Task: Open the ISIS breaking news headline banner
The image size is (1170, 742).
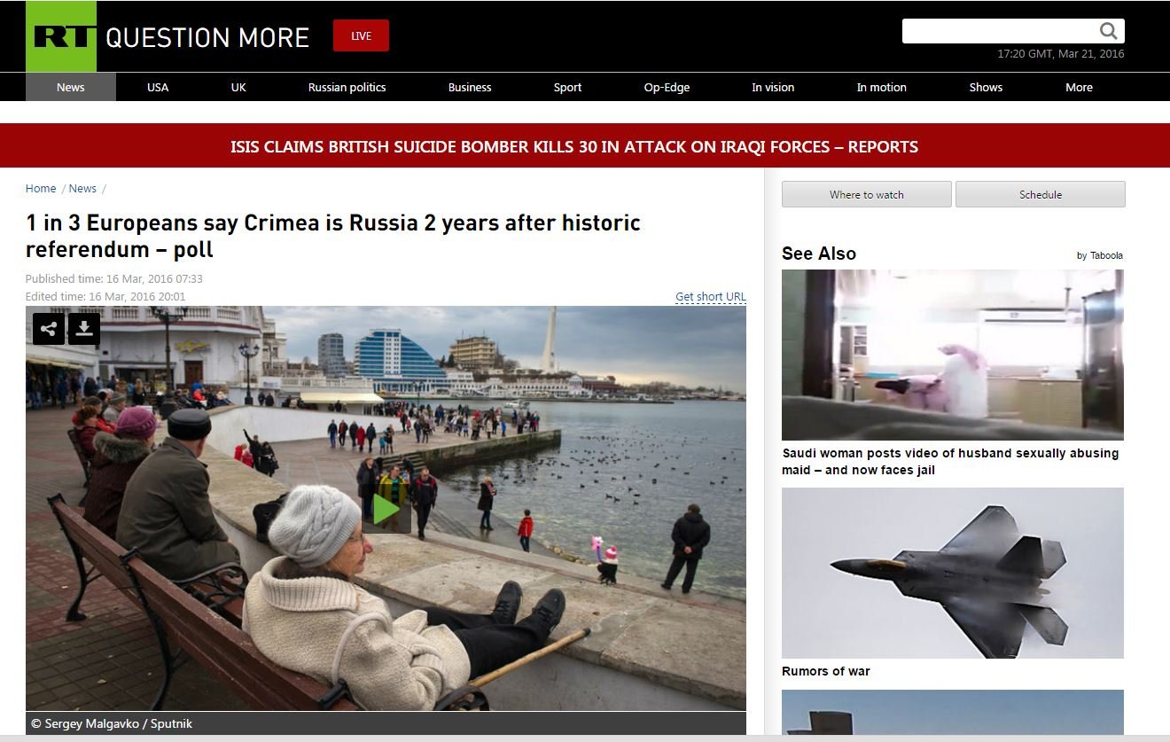Action: [574, 146]
